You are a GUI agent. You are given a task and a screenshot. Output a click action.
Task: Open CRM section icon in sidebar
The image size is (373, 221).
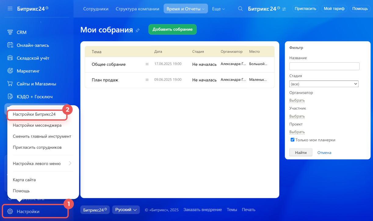click(x=10, y=32)
